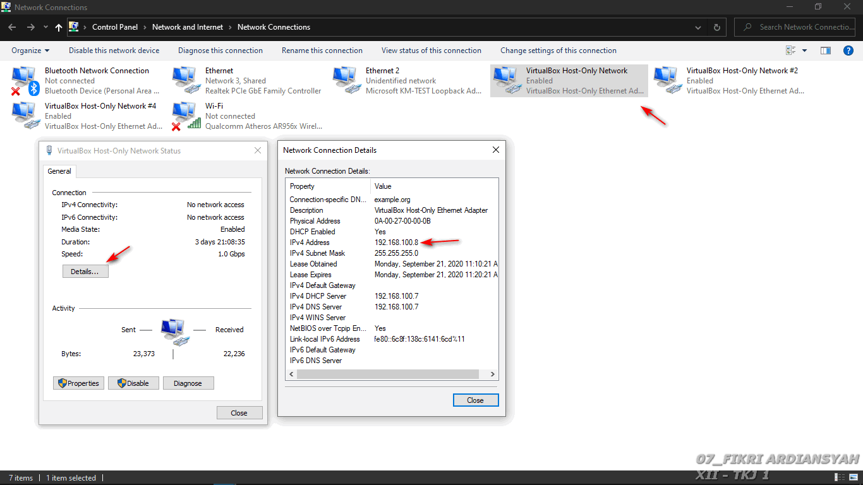Select the Lease Expires row

(392, 275)
